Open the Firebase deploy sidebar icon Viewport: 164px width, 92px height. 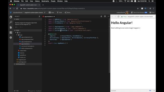tap(11, 27)
